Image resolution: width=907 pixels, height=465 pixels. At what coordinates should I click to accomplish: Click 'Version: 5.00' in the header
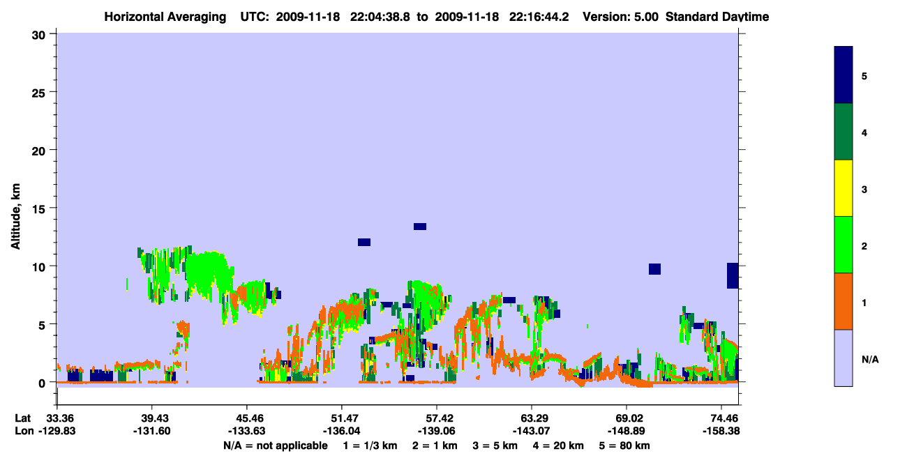621,16
